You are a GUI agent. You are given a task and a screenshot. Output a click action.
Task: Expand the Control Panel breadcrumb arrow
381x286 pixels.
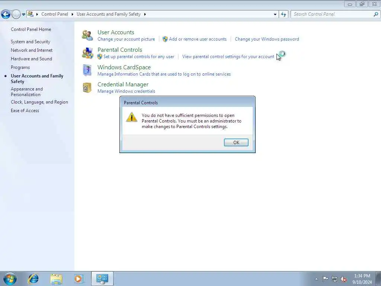(73, 15)
